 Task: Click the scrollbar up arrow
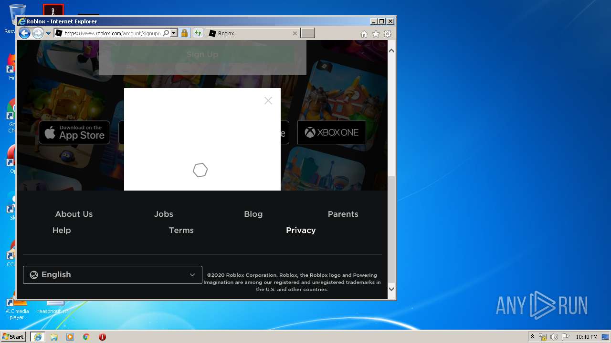click(x=391, y=50)
